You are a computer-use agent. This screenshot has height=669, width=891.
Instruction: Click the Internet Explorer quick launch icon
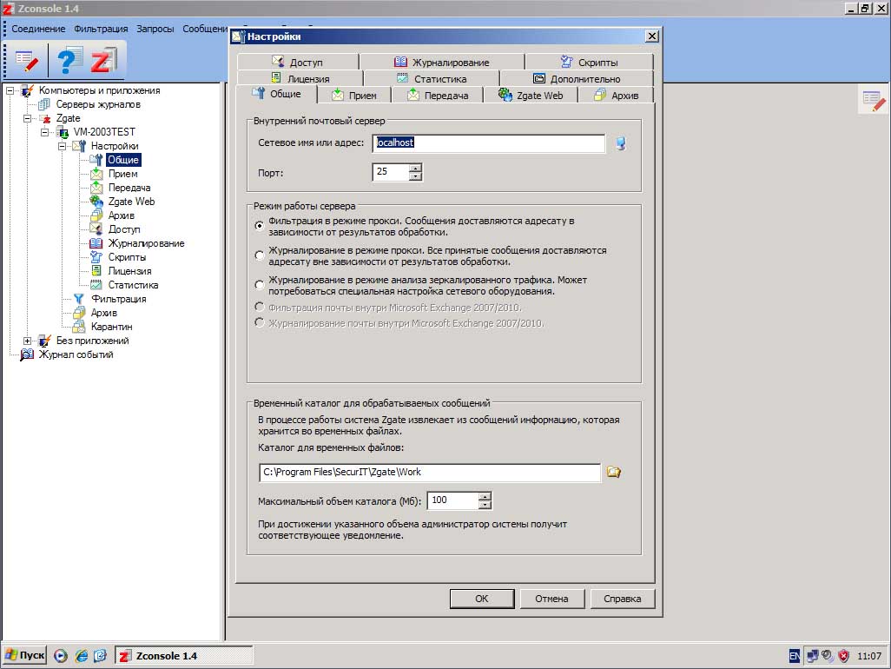(x=82, y=655)
